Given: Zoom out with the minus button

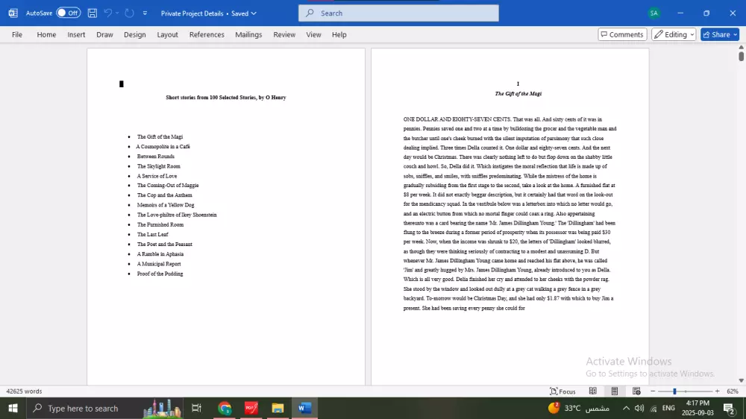Looking at the screenshot, I should (653, 391).
